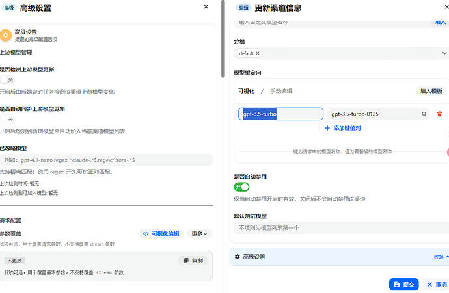
Task: Open the 分组 dropdown arrow
Action: point(444,53)
